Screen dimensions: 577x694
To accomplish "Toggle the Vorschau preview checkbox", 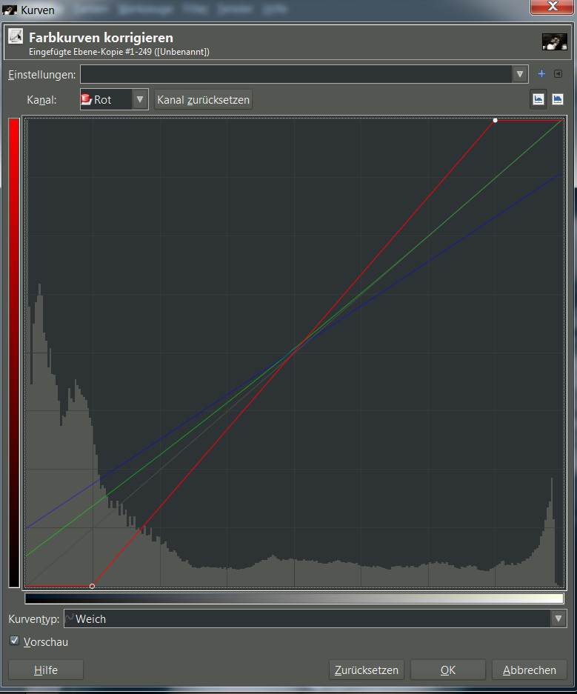I will tap(15, 641).
